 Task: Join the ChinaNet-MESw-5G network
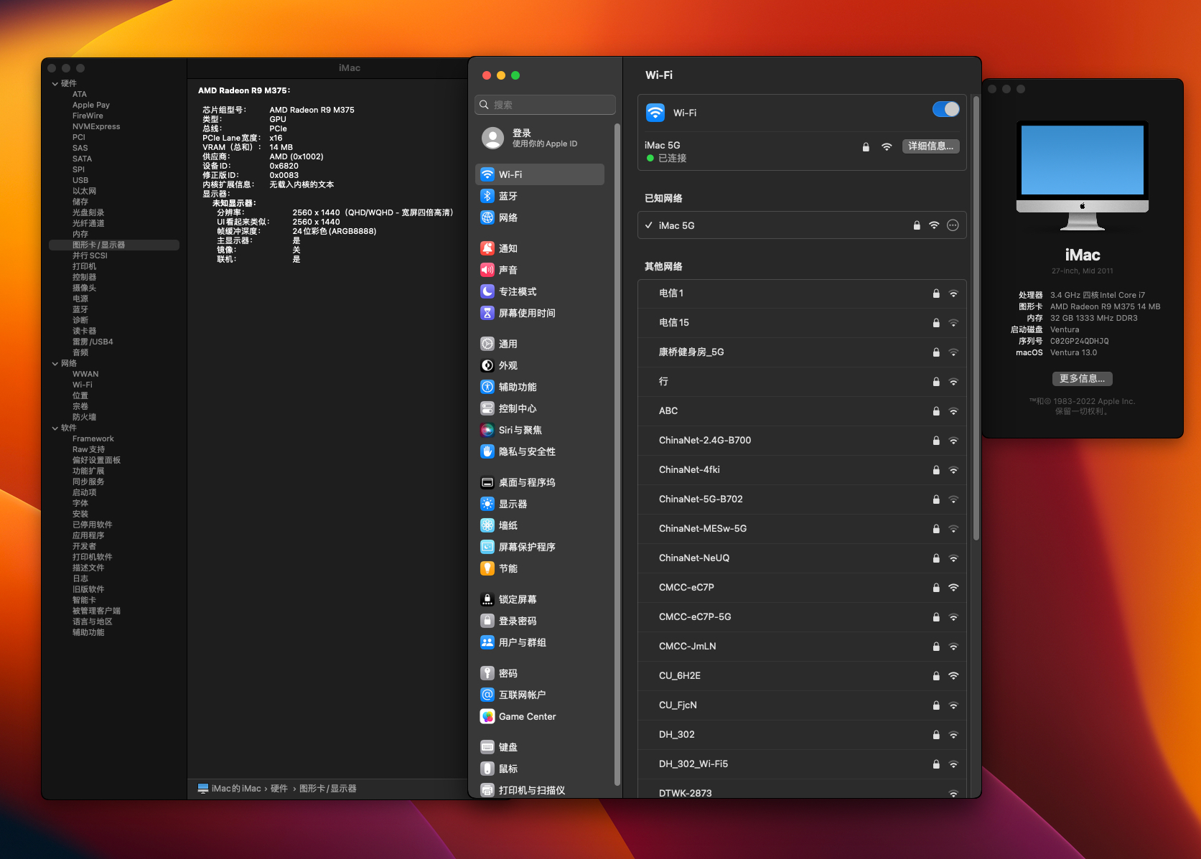pyautogui.click(x=802, y=529)
